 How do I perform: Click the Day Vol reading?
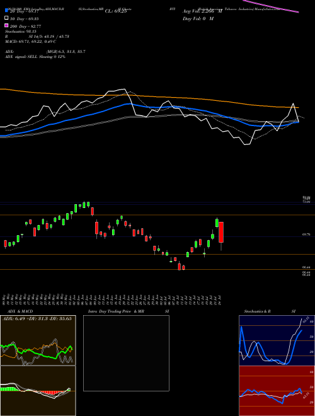(x=198, y=18)
